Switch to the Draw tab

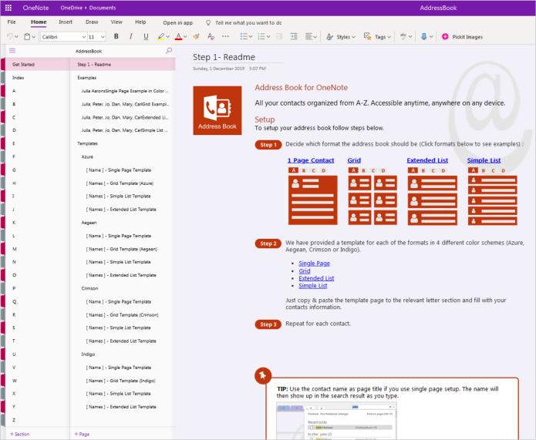click(x=92, y=22)
